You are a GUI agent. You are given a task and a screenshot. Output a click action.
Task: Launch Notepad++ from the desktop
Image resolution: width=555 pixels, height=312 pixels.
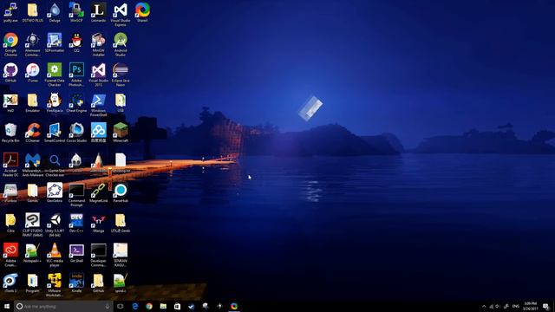tap(33, 253)
